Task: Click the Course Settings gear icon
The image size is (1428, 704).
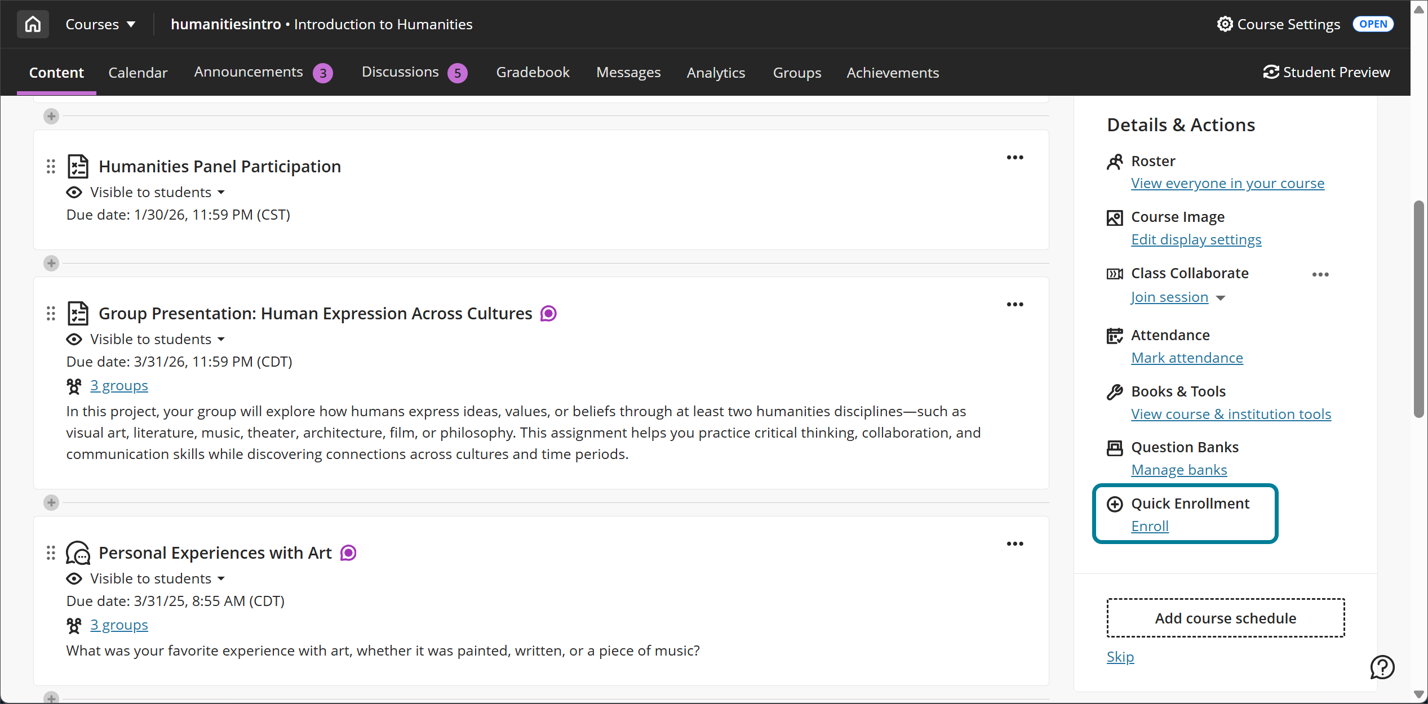Action: point(1225,24)
